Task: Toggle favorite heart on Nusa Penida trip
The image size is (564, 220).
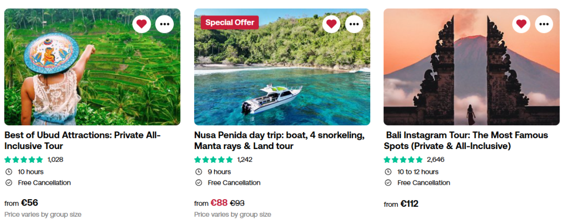Action: [x=331, y=24]
